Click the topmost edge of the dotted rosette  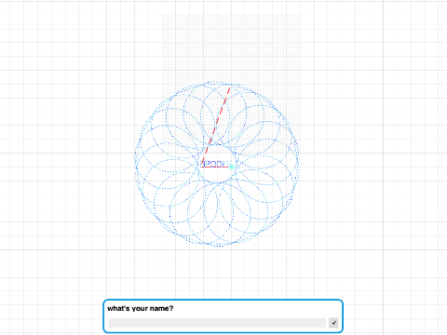pyautogui.click(x=217, y=82)
